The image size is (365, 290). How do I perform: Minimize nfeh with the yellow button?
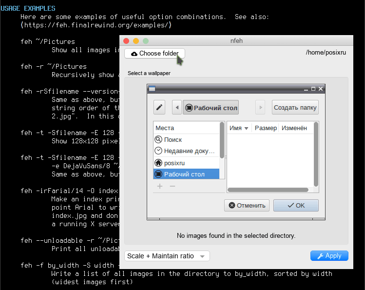pos(136,41)
